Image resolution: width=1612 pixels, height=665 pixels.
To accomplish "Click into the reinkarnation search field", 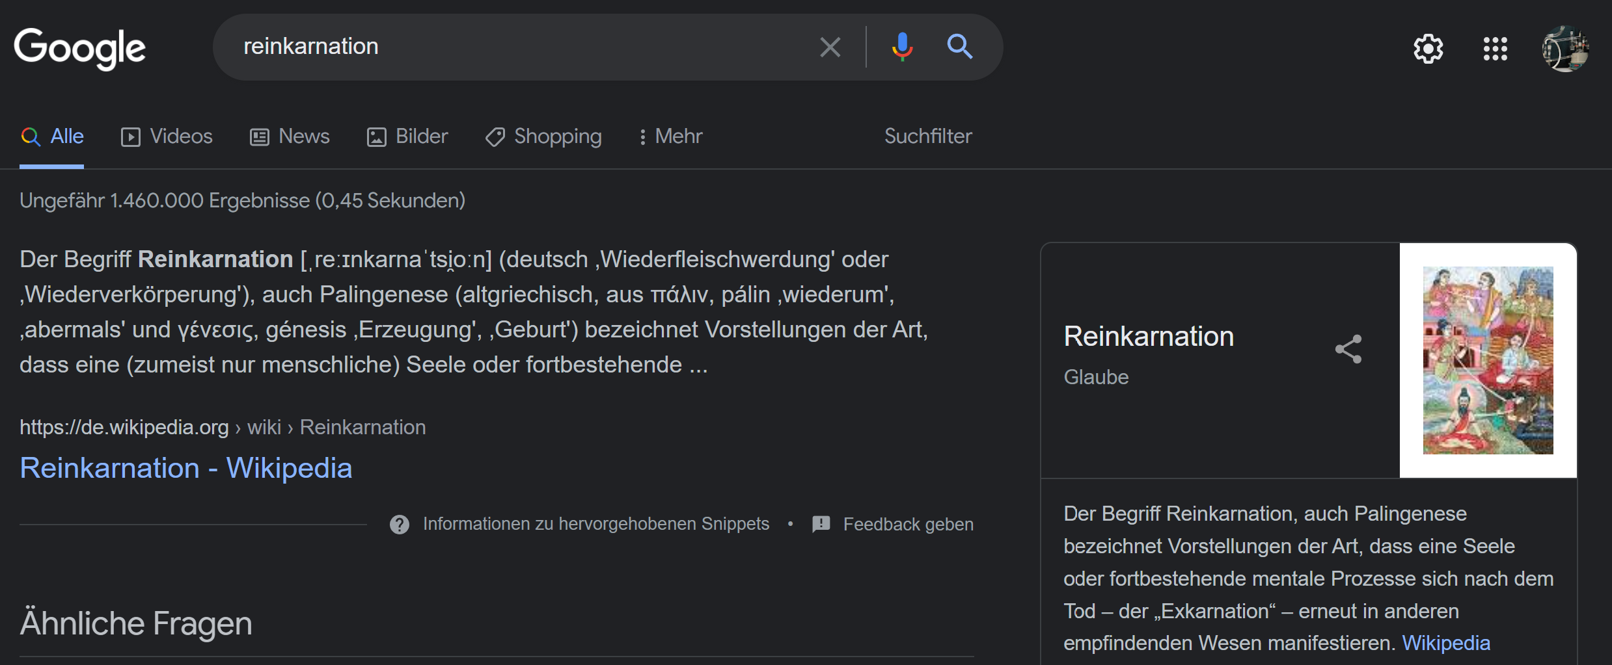I will click(521, 47).
